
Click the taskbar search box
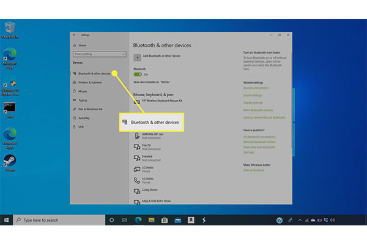click(59, 220)
